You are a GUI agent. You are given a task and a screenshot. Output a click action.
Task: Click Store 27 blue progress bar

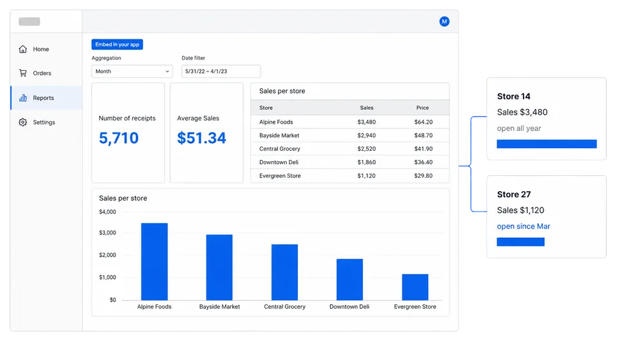(x=521, y=242)
